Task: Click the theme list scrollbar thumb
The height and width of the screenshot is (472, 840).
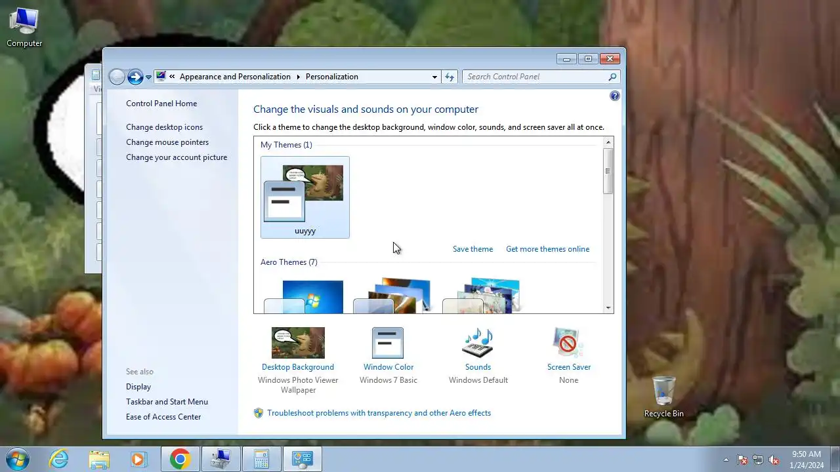Action: pos(608,171)
